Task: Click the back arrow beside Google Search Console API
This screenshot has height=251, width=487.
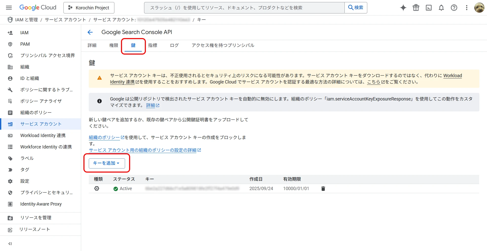Action: (90, 32)
